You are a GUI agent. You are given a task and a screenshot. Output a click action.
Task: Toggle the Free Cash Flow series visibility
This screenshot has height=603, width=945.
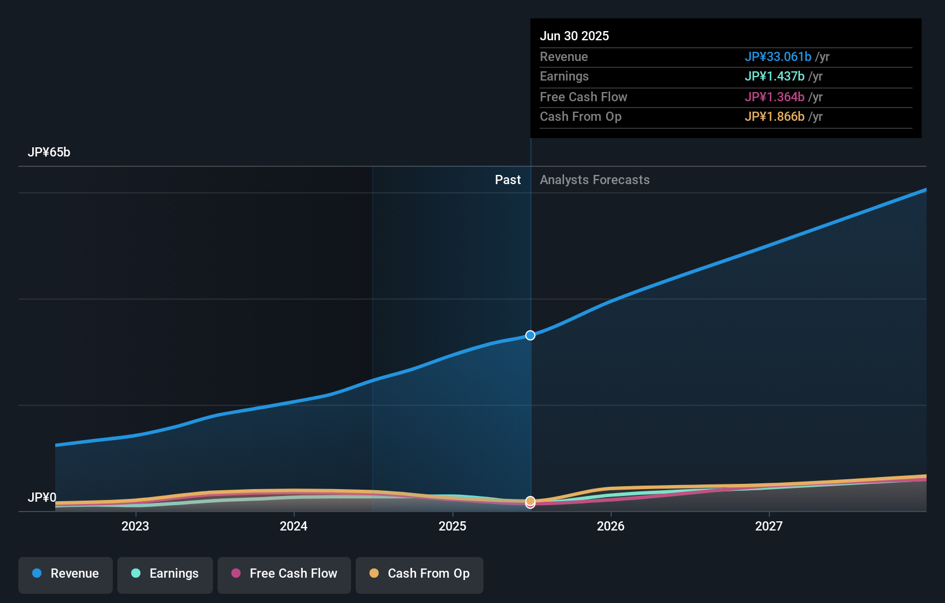(x=284, y=575)
